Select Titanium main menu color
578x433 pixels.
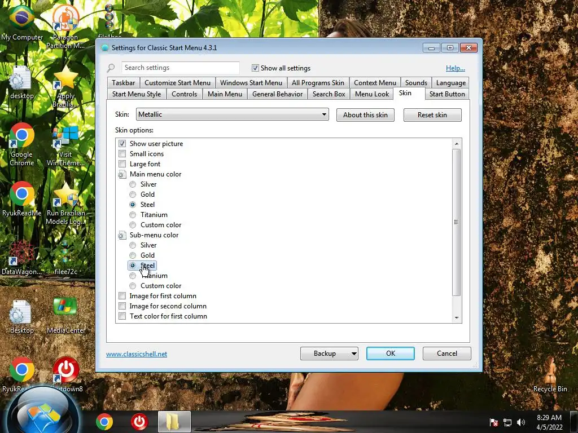(x=133, y=215)
